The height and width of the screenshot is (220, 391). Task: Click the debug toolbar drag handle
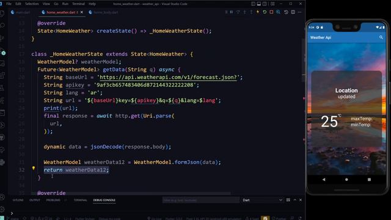(226, 12)
